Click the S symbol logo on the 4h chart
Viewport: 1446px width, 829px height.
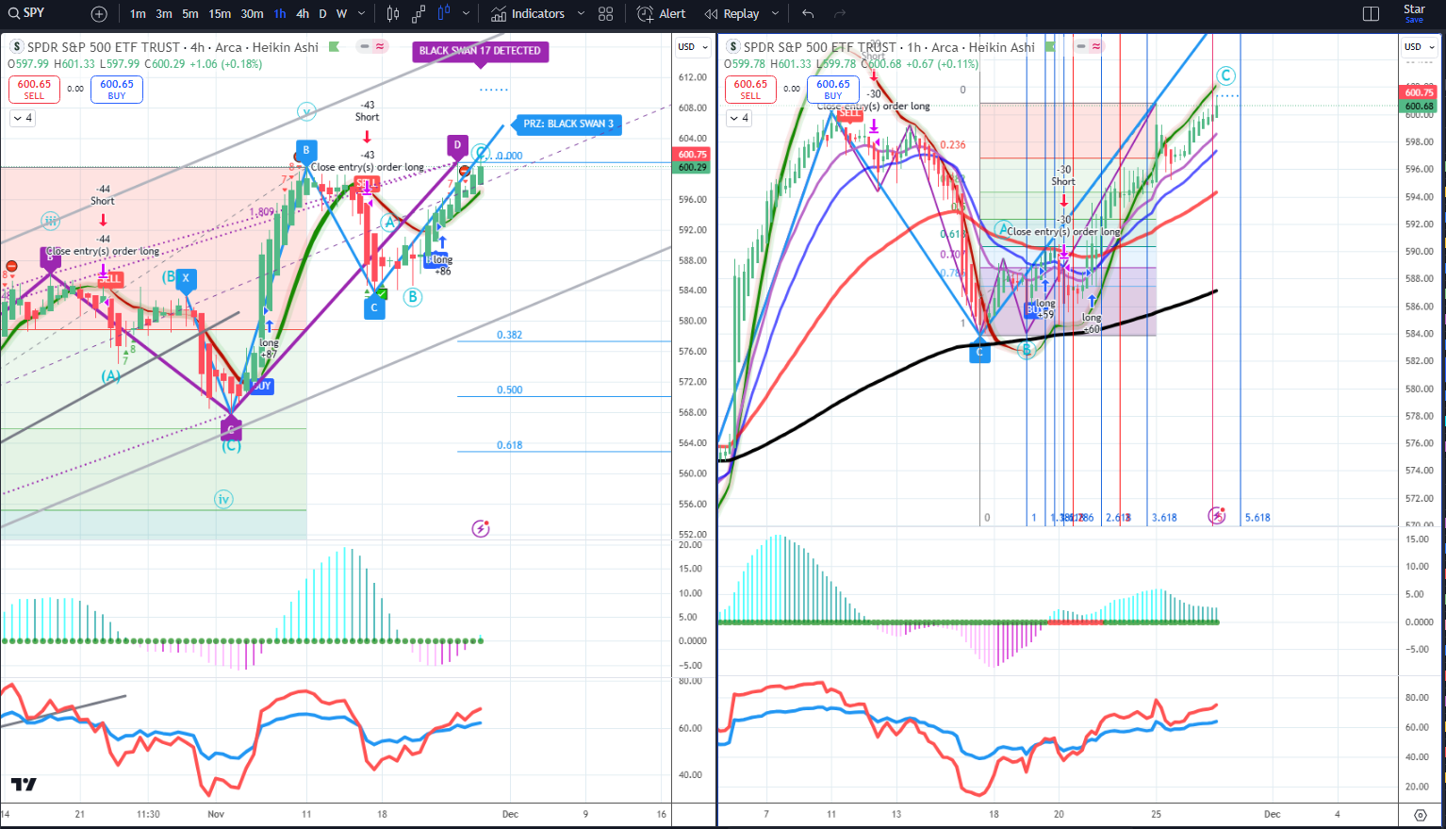pos(16,47)
